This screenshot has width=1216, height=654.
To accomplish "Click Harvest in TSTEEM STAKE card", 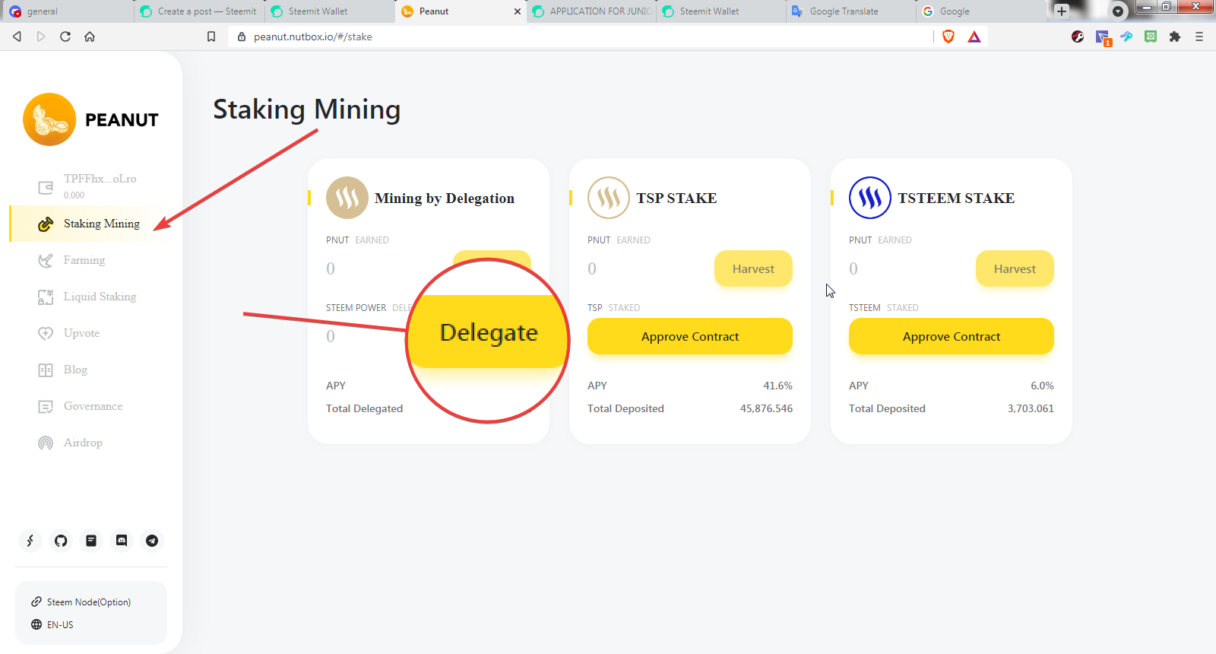I will 1014,268.
